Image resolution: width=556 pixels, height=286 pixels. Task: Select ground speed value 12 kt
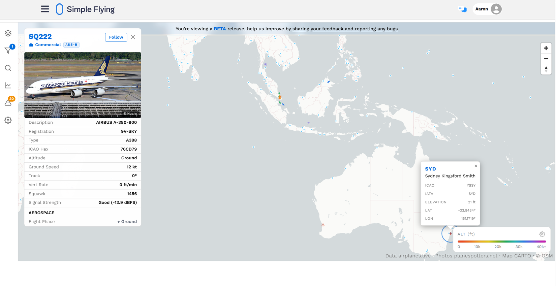tap(131, 167)
